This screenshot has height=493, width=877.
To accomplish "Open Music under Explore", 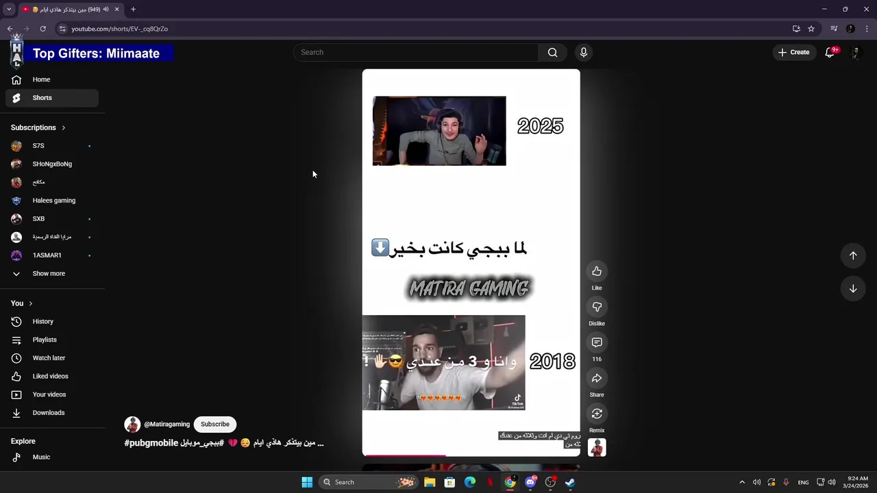I will [x=52, y=457].
